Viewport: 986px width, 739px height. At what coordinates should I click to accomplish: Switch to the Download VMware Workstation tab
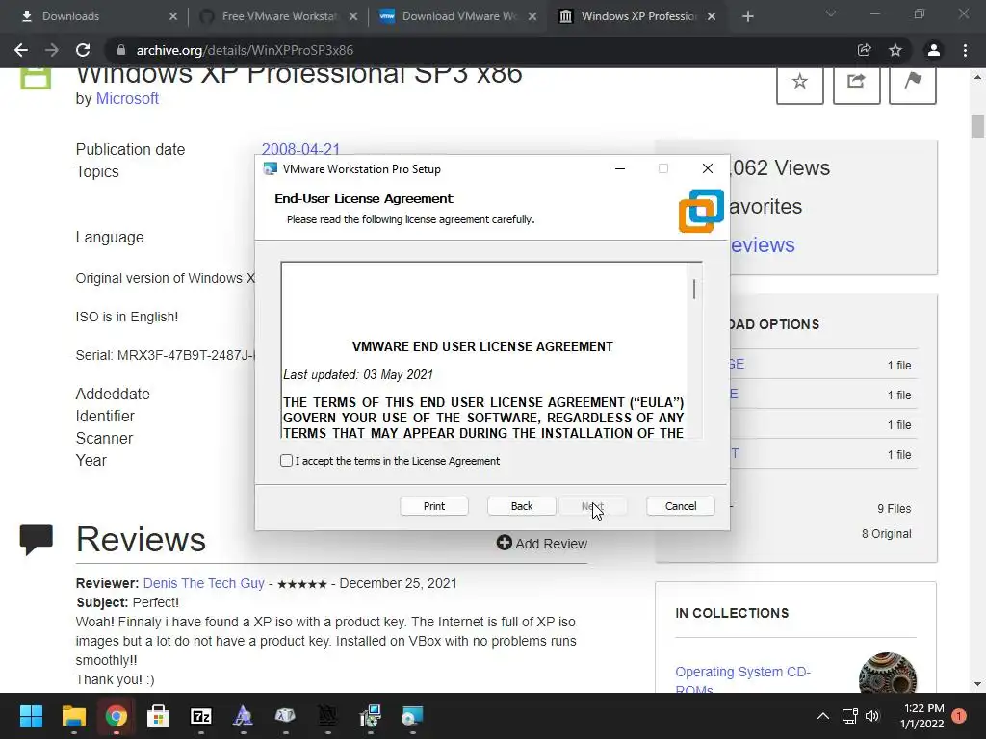pos(459,16)
